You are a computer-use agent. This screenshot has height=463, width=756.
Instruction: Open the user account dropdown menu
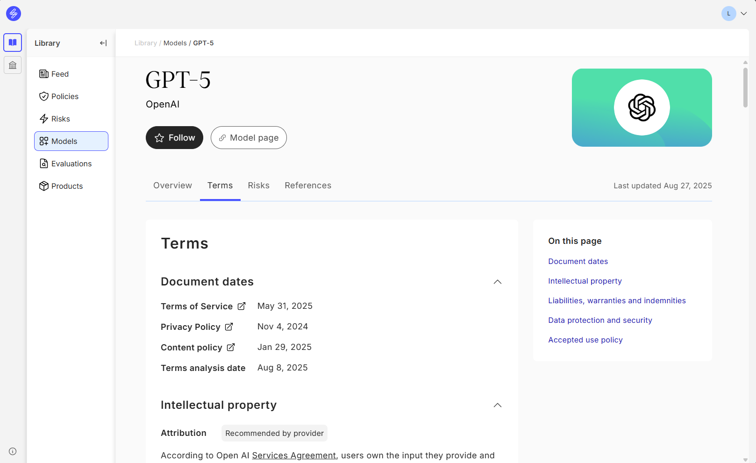pos(743,14)
